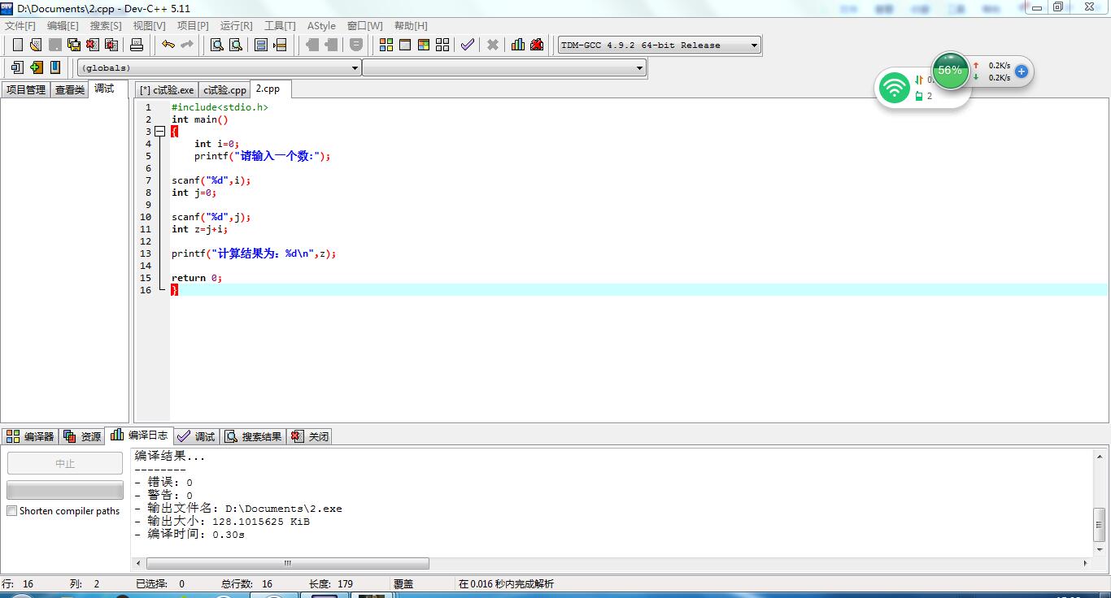Run the program window icon
This screenshot has width=1111, height=598.
click(405, 45)
